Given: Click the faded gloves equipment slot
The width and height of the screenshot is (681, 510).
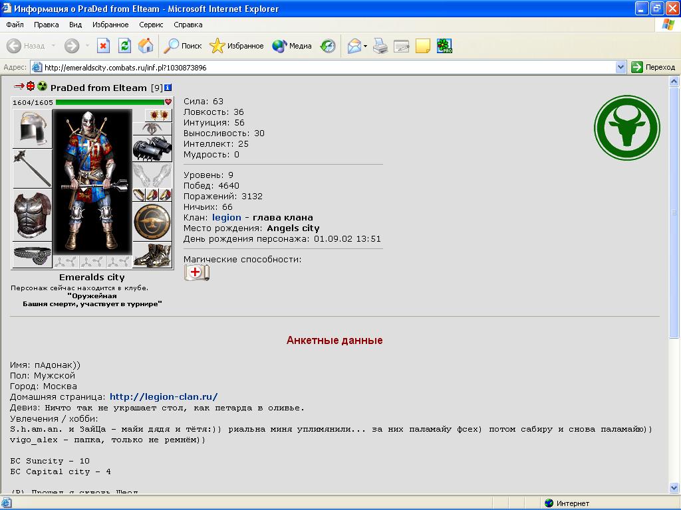Looking at the screenshot, I should (152, 175).
